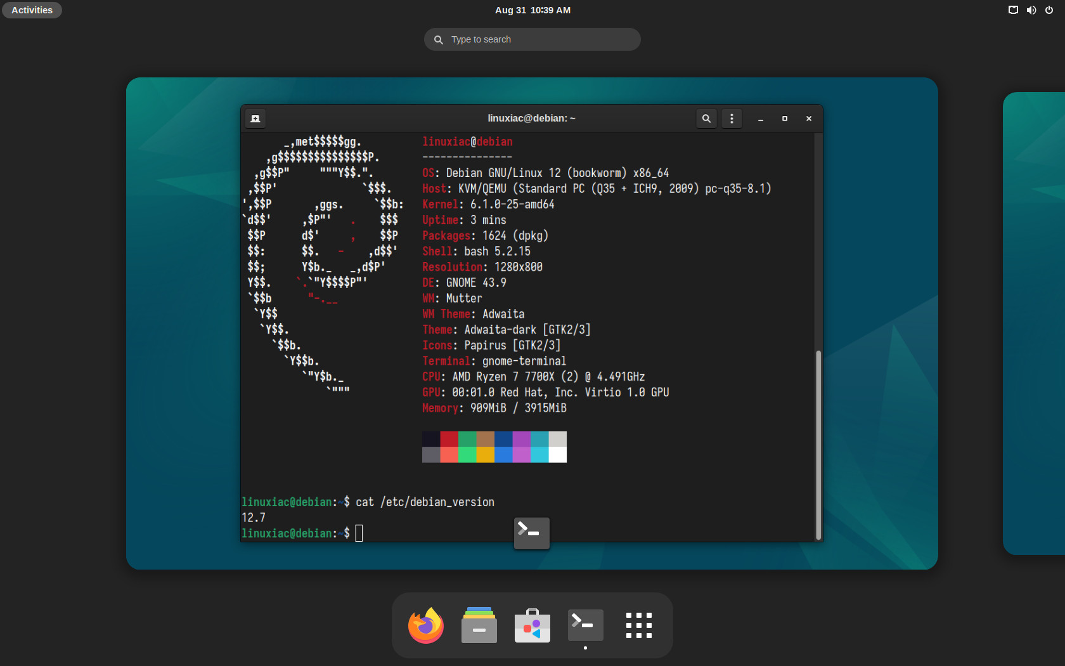The image size is (1065, 666).
Task: Open the terminal three-dot menu
Action: [x=732, y=119]
